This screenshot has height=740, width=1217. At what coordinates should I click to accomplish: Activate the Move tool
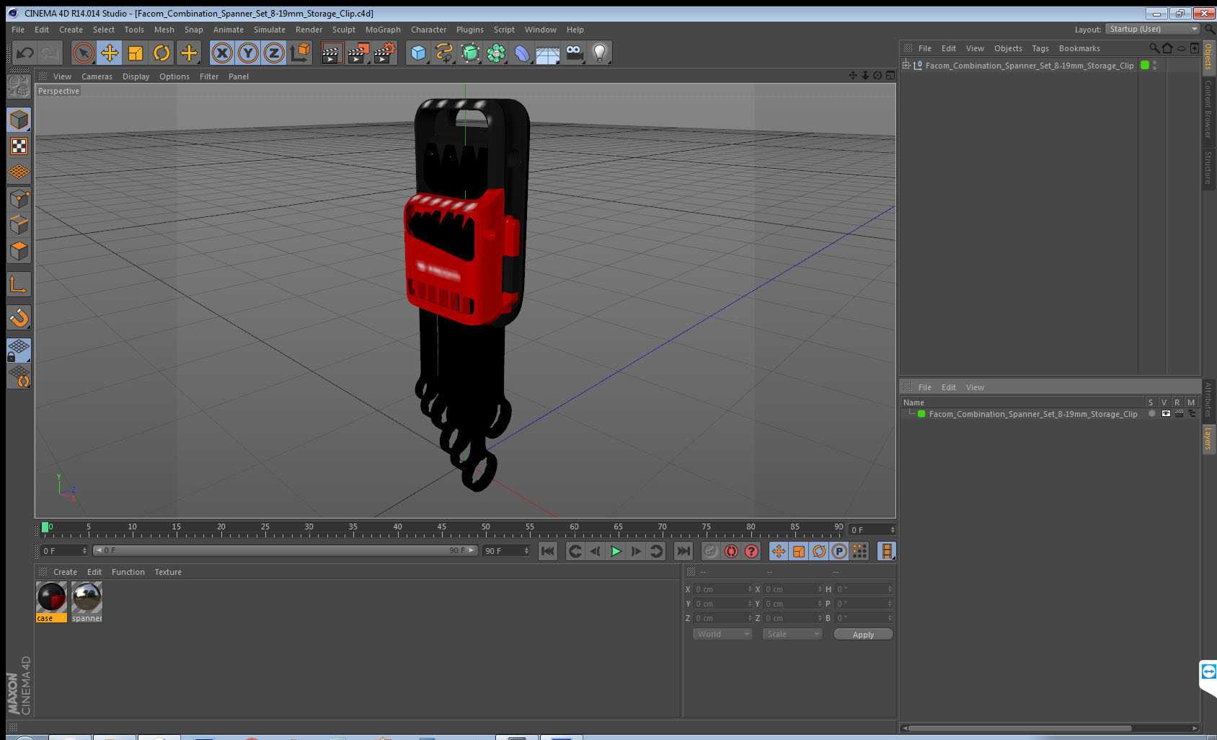tap(110, 53)
